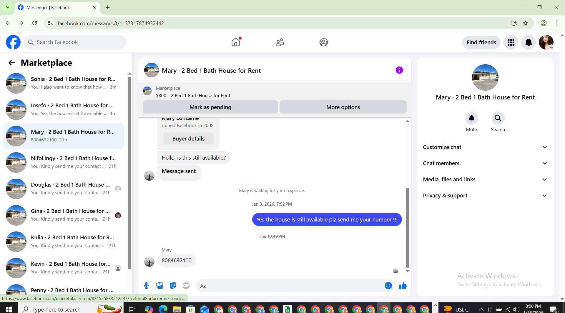Image resolution: width=565 pixels, height=313 pixels.
Task: Click the install app icon in address bar
Action: (514, 23)
